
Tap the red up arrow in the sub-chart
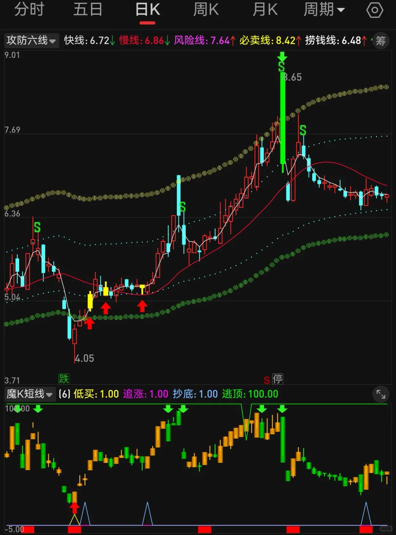tap(74, 508)
